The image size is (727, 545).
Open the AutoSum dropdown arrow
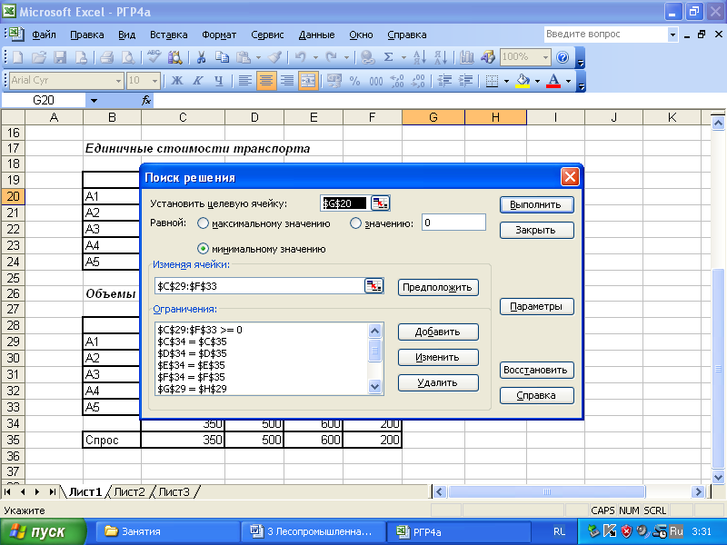[403, 57]
